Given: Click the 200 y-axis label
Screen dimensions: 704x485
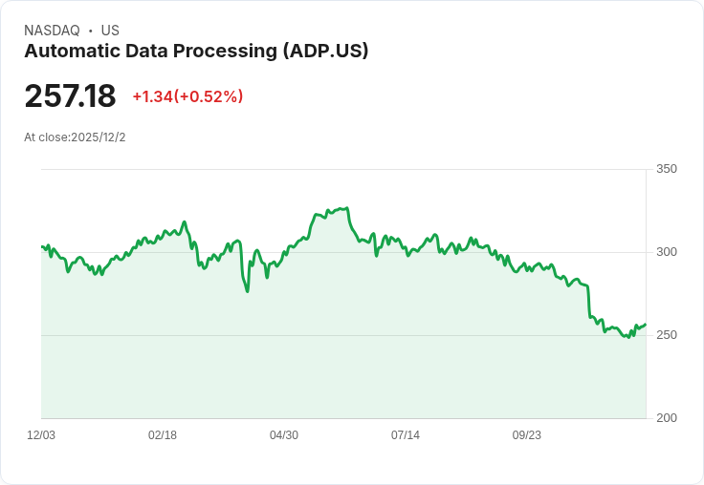Looking at the screenshot, I should 667,418.
